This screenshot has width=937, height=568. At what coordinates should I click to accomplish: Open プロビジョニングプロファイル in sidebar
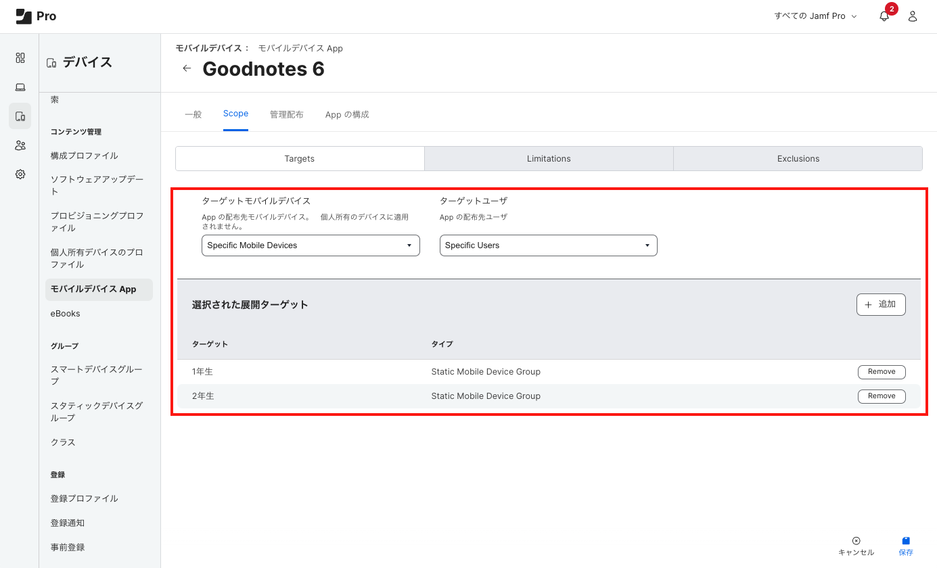(97, 222)
